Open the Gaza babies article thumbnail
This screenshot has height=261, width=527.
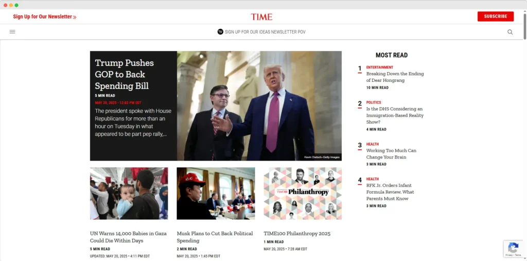pos(129,194)
